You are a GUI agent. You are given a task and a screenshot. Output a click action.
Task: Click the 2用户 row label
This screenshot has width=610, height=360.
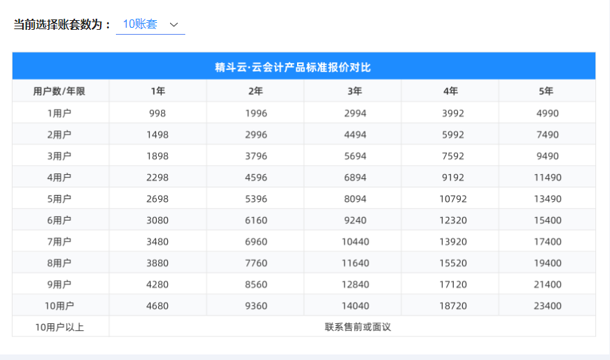pyautogui.click(x=60, y=134)
